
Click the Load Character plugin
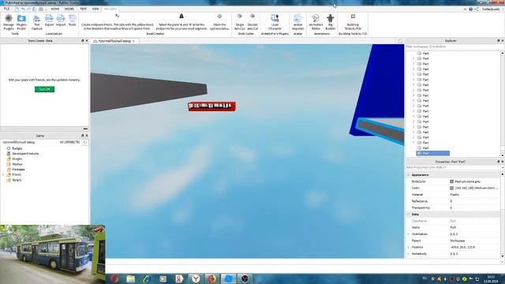coord(275,22)
